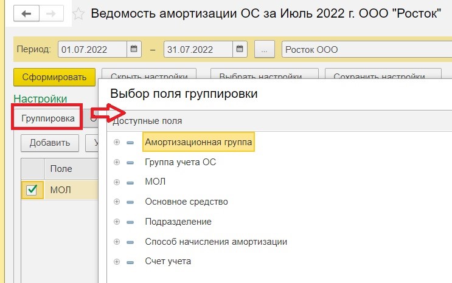Click the end date field 31.07.2022
The width and height of the screenshot is (452, 283).
pos(198,49)
